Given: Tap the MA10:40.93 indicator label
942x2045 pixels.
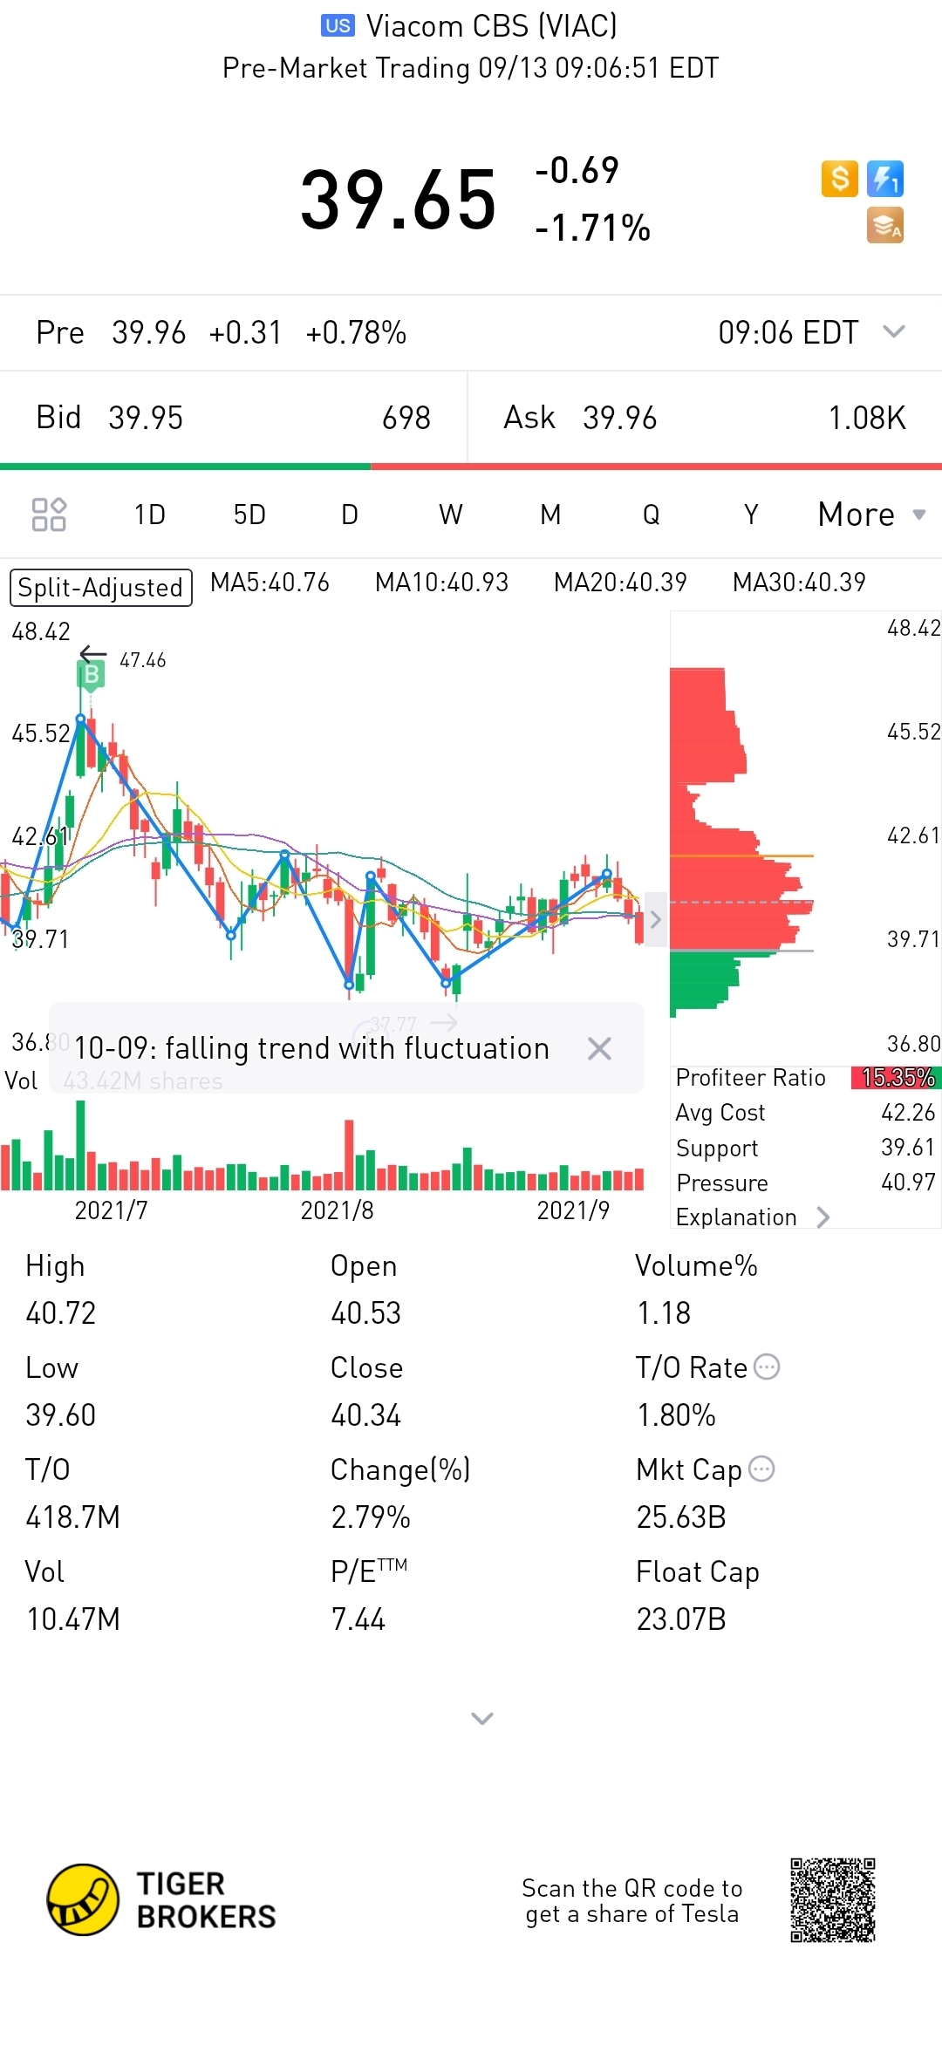Looking at the screenshot, I should pos(441,582).
